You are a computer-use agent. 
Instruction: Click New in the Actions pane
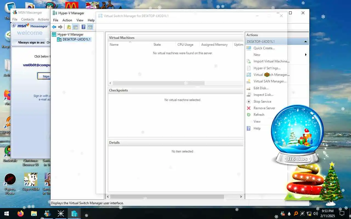click(257, 55)
